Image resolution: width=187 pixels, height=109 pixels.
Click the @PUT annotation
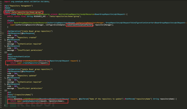9,92
